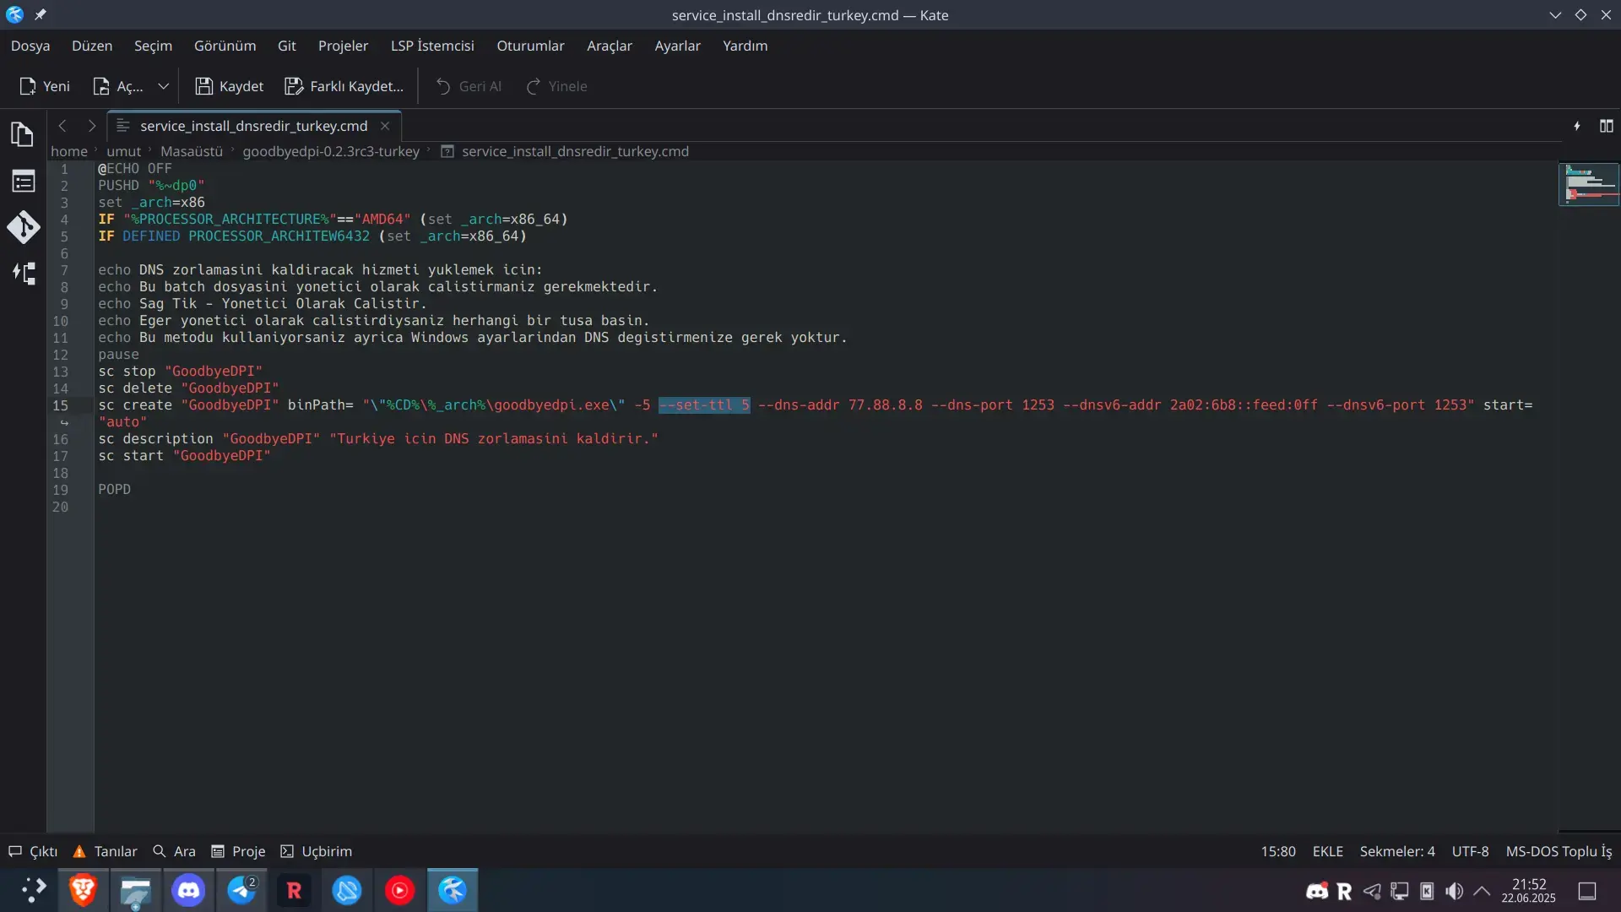The height and width of the screenshot is (912, 1621).
Task: Click the quick open lightning icon
Action: pyautogui.click(x=1577, y=126)
